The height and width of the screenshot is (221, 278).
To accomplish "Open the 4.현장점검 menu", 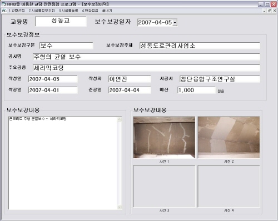I will 90,11.
